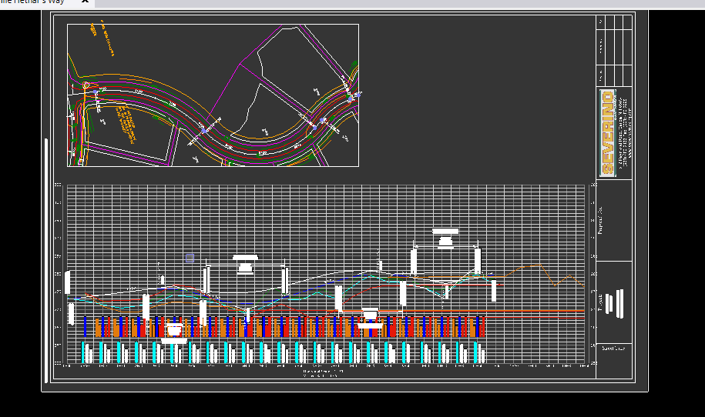The width and height of the screenshot is (705, 417).
Task: Select the vertical Project No. text in title block
Action: click(601, 221)
